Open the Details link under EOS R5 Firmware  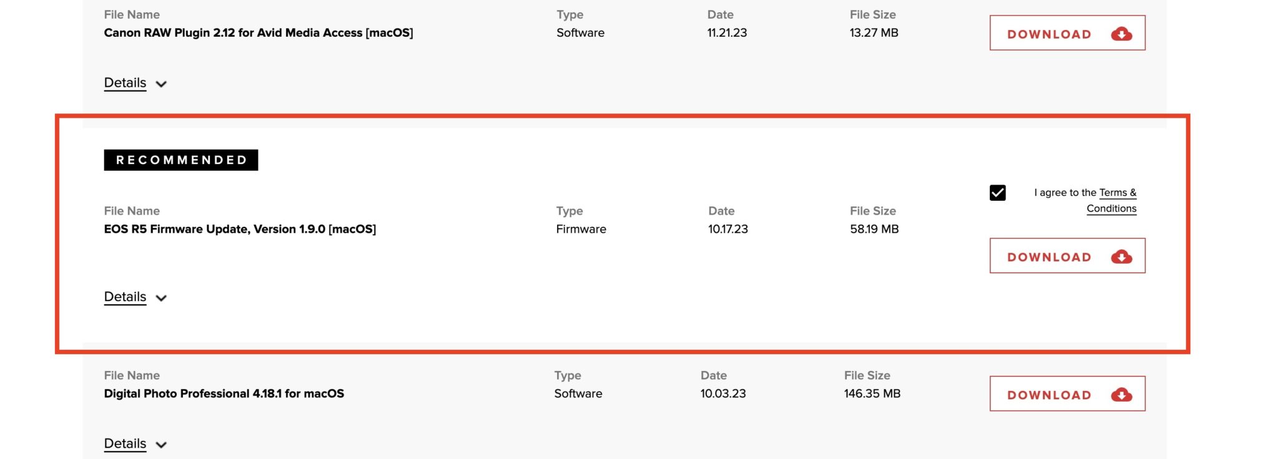[125, 297]
